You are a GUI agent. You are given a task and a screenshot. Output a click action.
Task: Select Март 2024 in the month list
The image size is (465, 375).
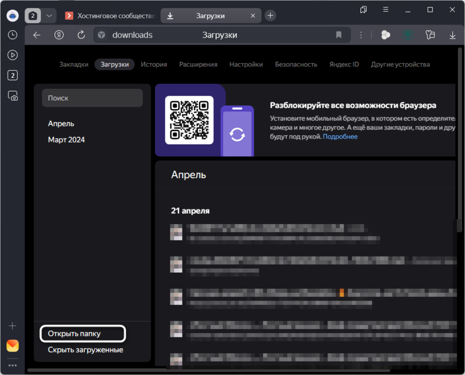pos(67,140)
